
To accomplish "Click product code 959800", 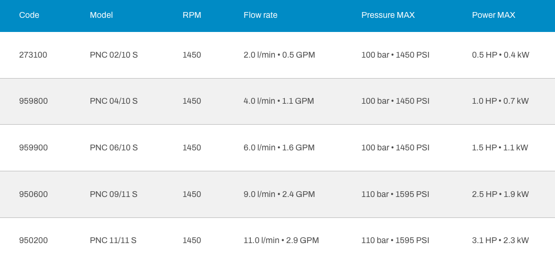I will [33, 101].
